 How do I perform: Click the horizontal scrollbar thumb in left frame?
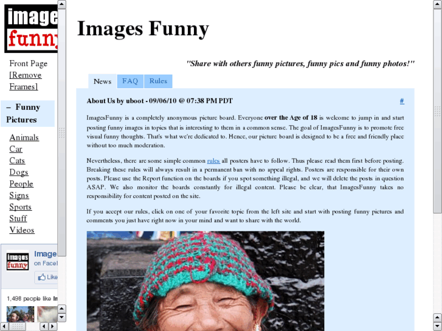click(x=17, y=327)
